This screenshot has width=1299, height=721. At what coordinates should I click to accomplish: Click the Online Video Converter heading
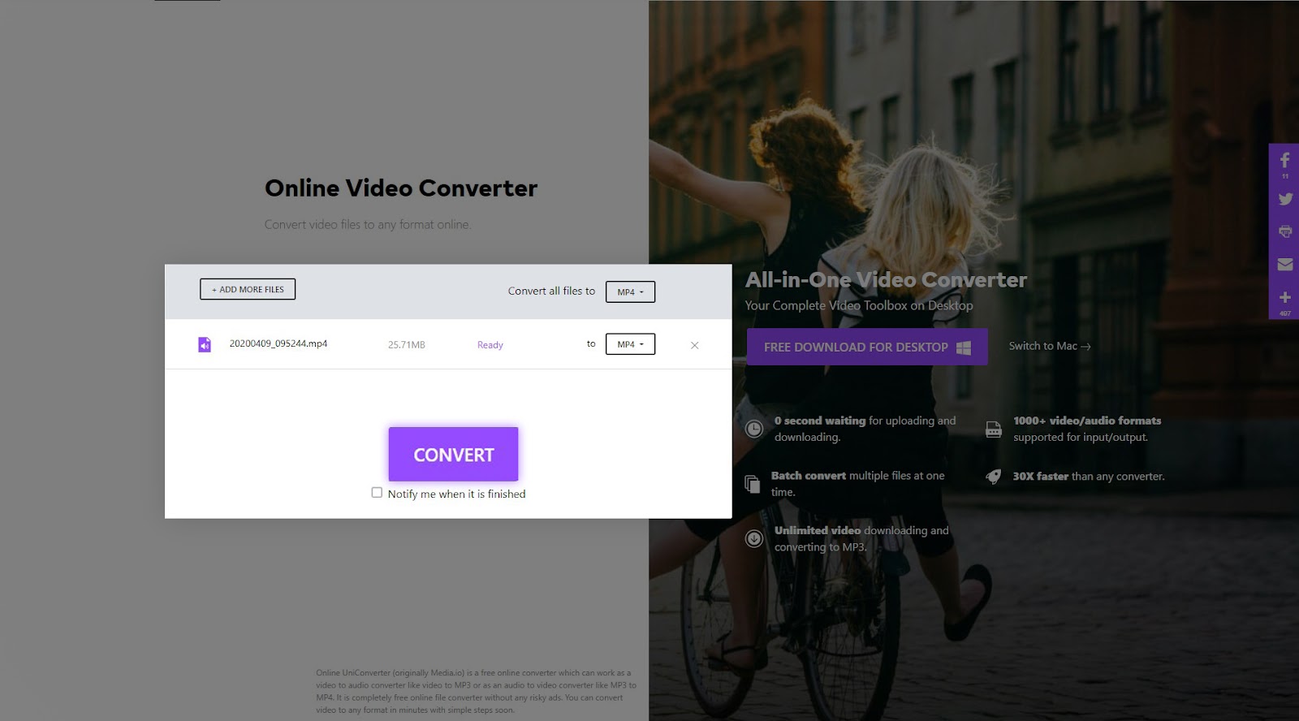click(401, 188)
